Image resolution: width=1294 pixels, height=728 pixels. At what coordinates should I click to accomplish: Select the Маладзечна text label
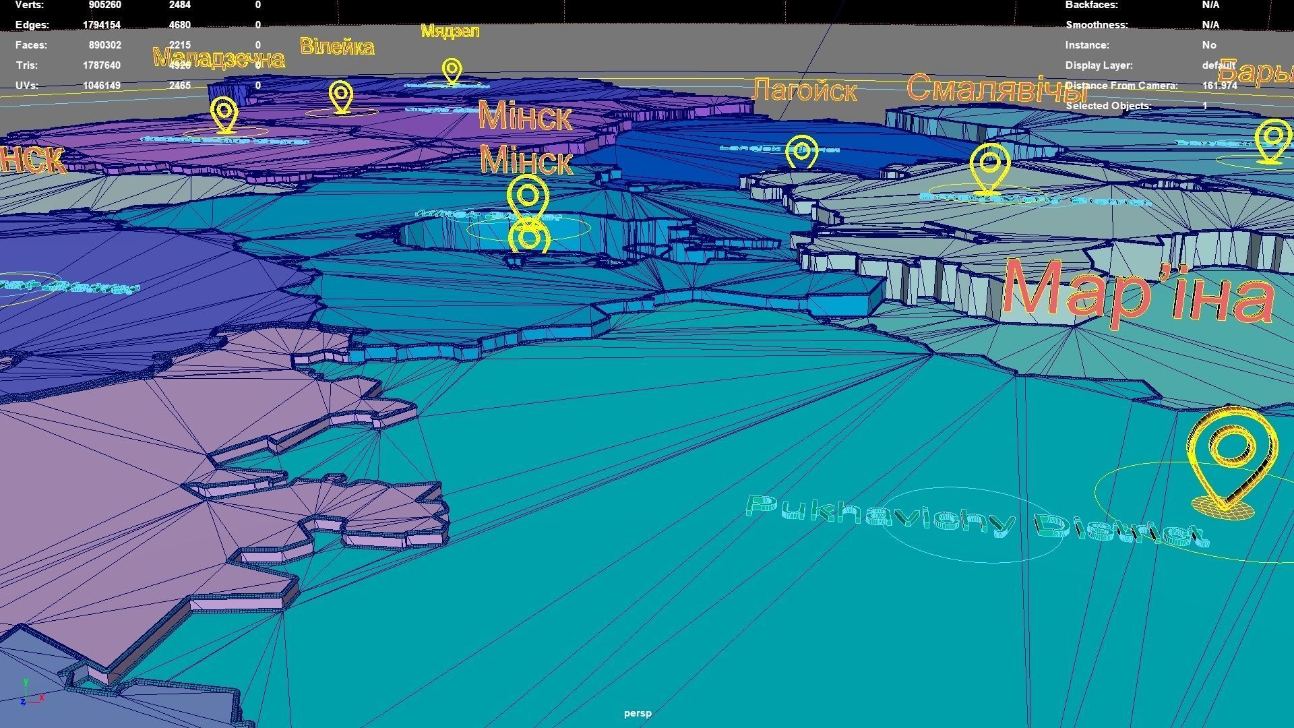click(x=218, y=59)
